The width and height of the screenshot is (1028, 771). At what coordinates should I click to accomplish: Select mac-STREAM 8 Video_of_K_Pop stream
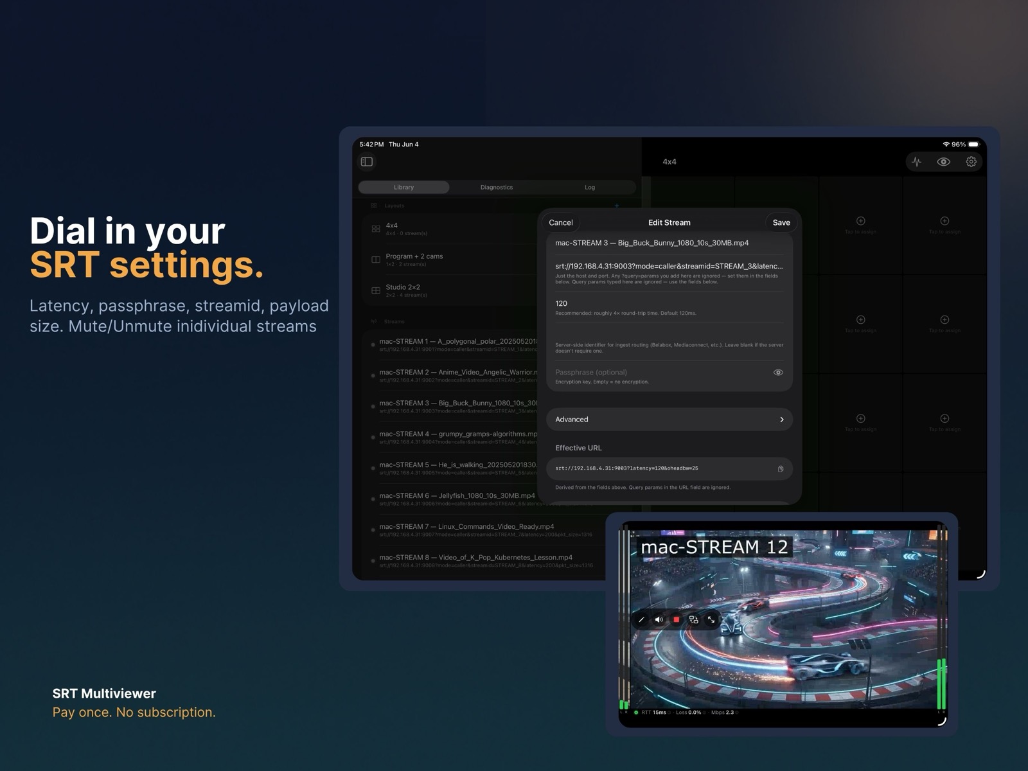tap(483, 561)
